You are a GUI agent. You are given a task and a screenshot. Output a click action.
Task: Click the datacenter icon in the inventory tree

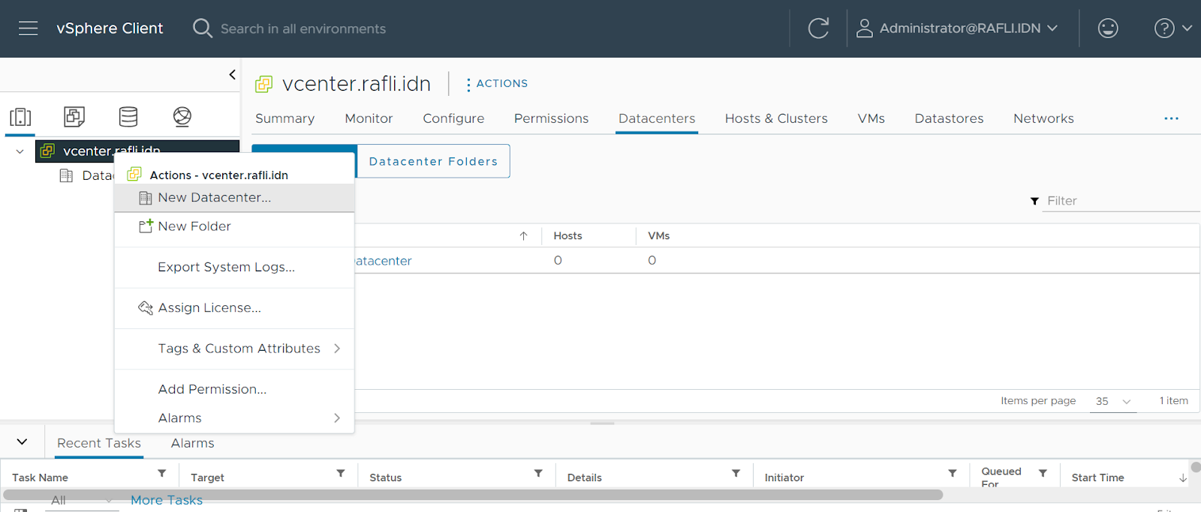point(66,175)
